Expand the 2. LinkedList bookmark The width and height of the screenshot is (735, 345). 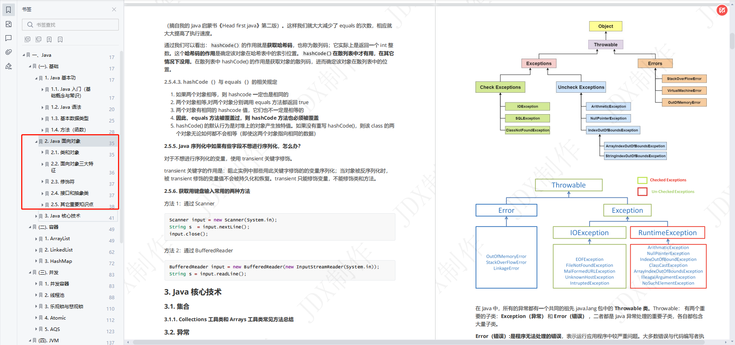click(x=36, y=250)
